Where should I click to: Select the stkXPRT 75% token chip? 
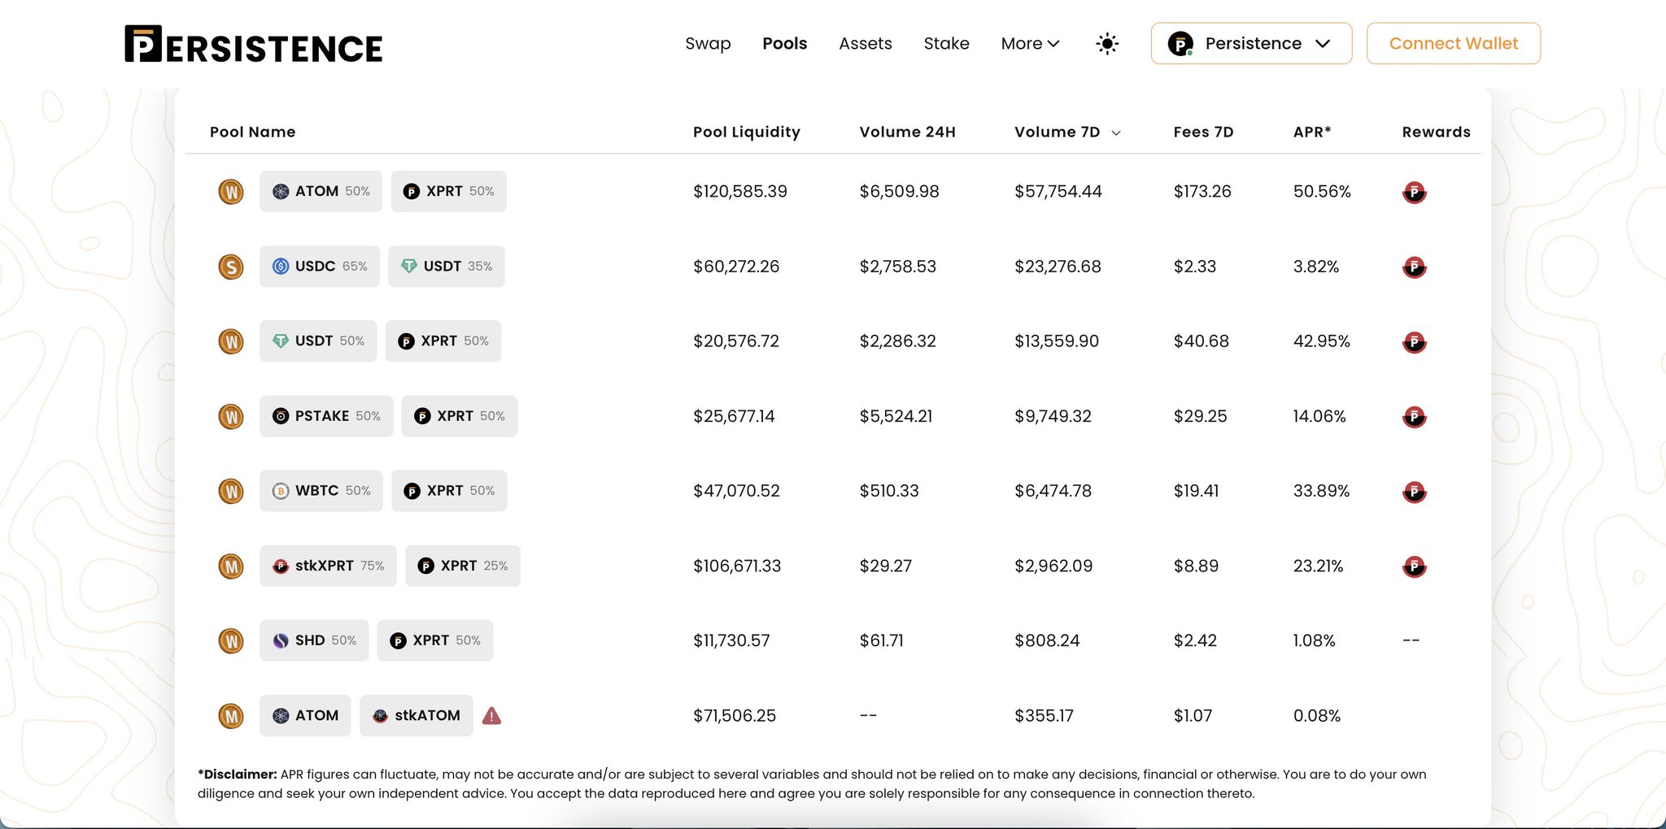coord(328,566)
